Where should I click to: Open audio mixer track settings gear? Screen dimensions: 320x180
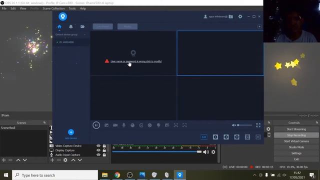pos(213,152)
